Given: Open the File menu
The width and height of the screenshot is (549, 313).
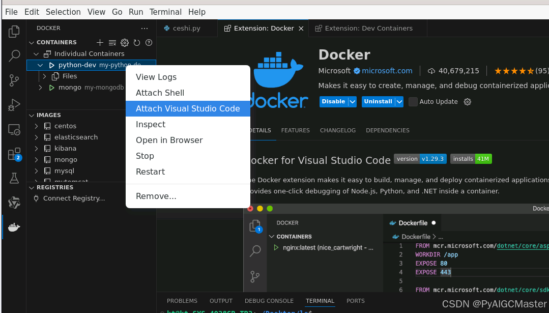Looking at the screenshot, I should point(11,12).
